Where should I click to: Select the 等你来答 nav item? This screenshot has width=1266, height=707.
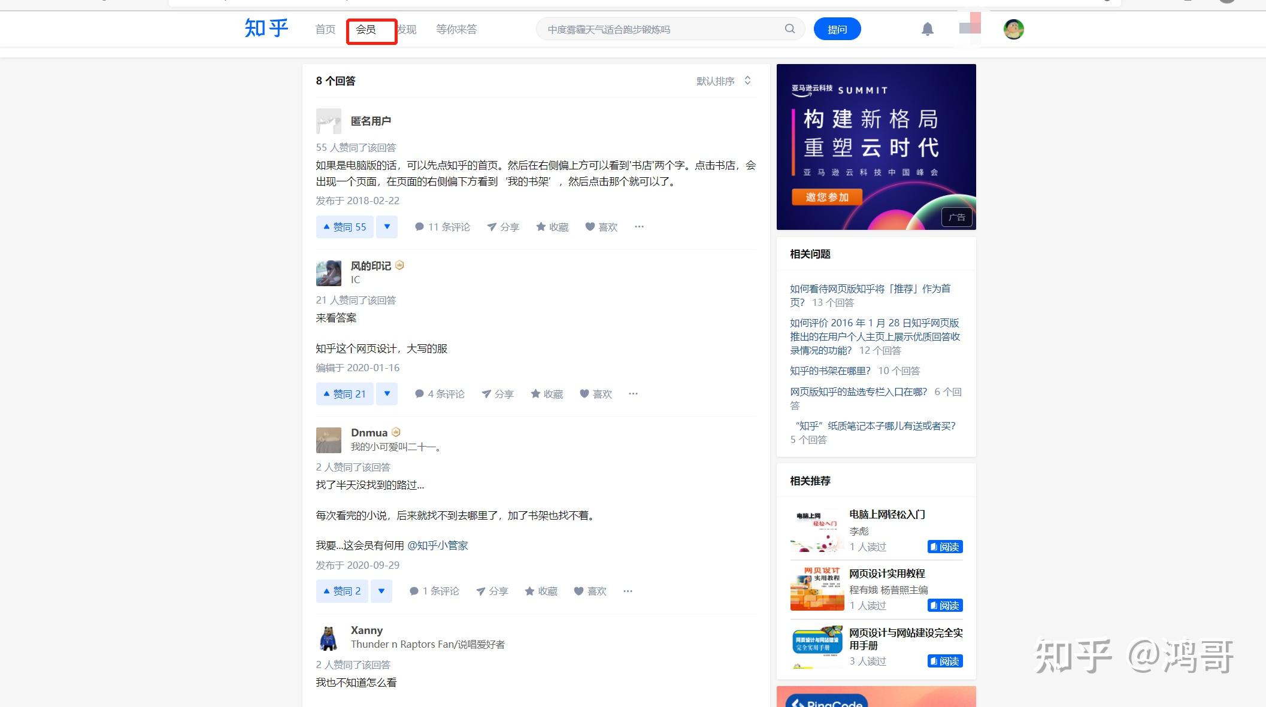coord(456,29)
